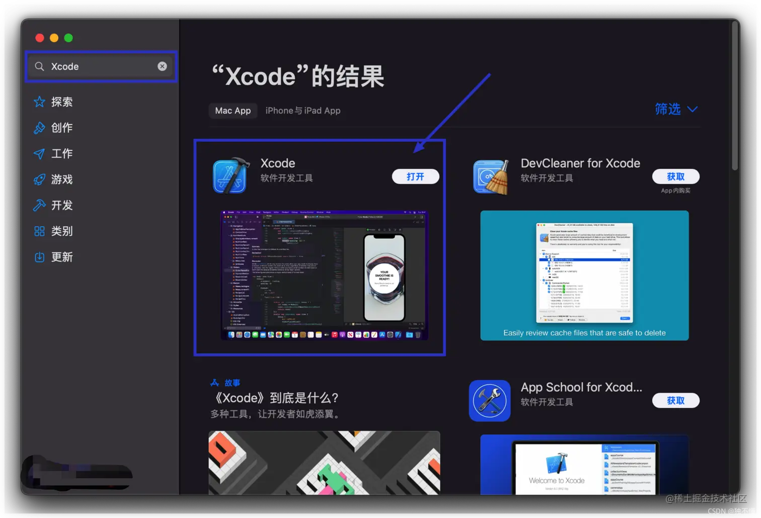The image size is (761, 518).
Task: Open the story 《Xcode》到底是什么？
Action: 276,398
